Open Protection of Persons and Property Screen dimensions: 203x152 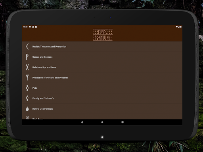tap(102, 78)
